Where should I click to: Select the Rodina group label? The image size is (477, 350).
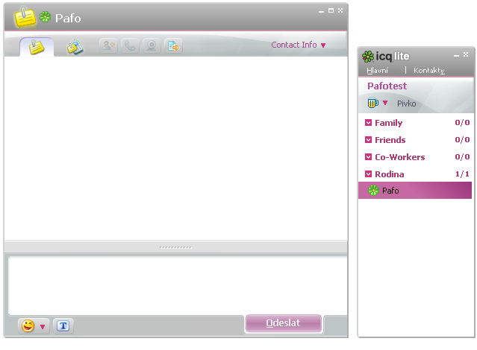tap(390, 174)
